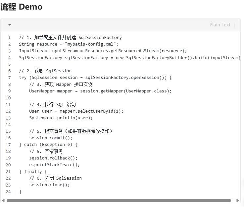The height and width of the screenshot is (207, 244).
Task: Click the comment '// 3. 获取 Mapper 接口实例'
Action: tap(61, 85)
